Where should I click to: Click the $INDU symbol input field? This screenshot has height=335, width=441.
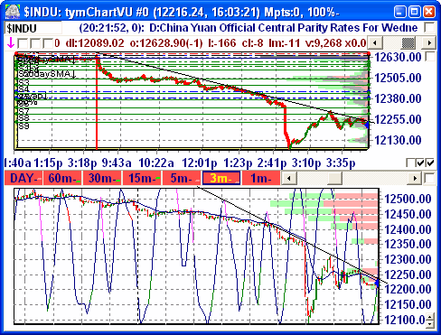(x=33, y=28)
